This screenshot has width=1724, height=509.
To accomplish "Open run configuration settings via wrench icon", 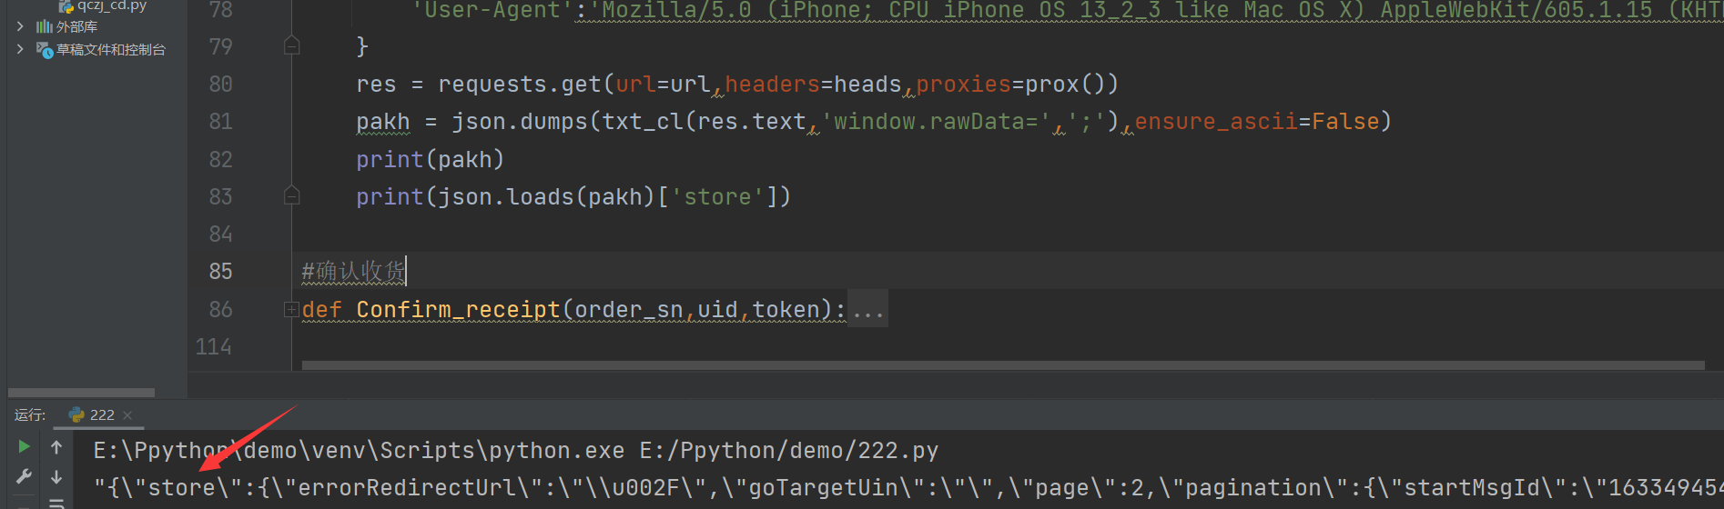I will 25,476.
